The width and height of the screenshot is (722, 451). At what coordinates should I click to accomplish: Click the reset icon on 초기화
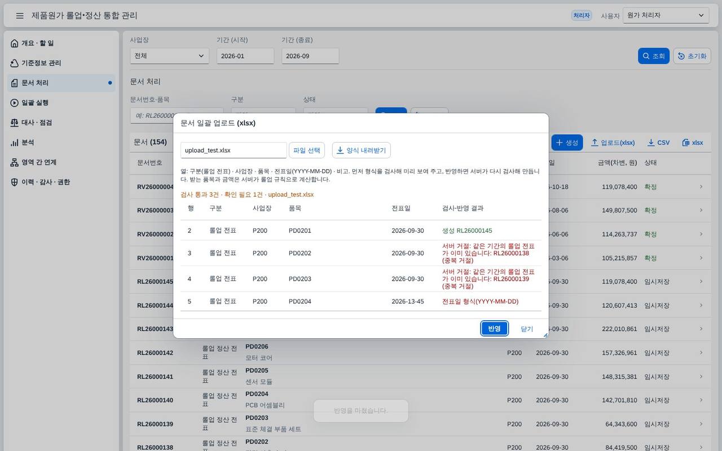681,56
